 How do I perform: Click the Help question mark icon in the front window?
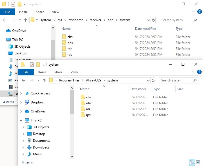[200, 72]
